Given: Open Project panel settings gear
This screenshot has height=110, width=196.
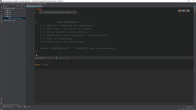Looking at the screenshot, I should 22,6.
